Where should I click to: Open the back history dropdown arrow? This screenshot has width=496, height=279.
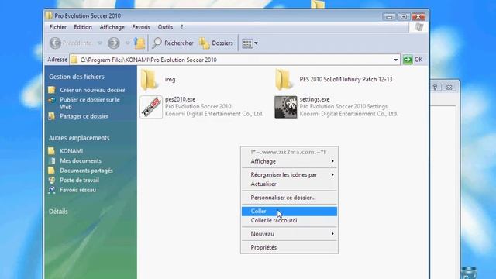pos(100,43)
